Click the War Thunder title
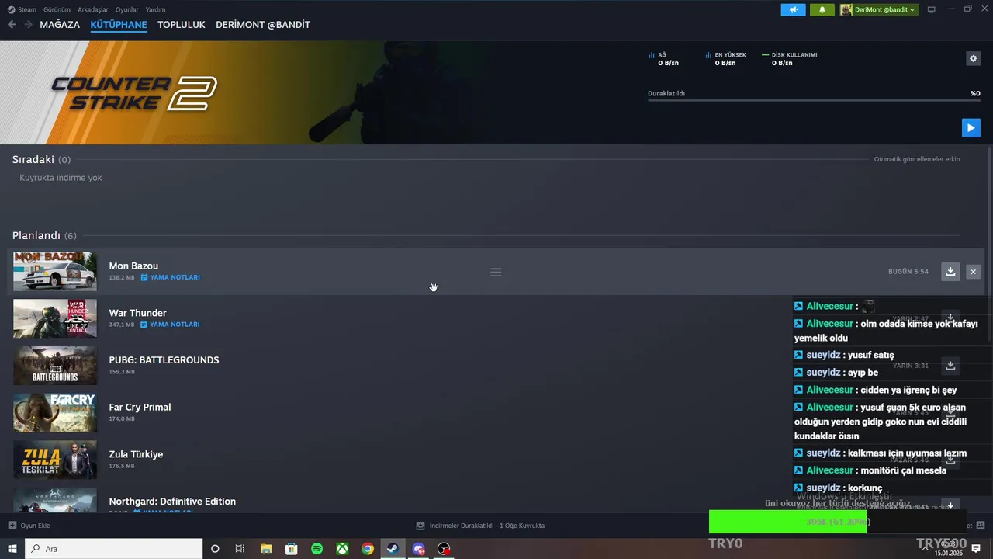The height and width of the screenshot is (559, 993). click(137, 313)
